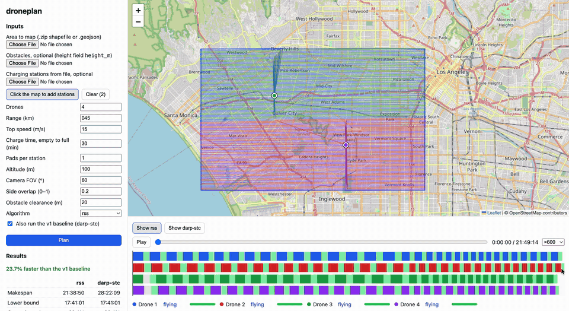
Task: Click the Drone 3 green battery bar
Action: point(377,304)
